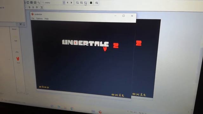Expand the frame list dropdown arrow
Image resolution: width=203 pixels, height=114 pixels.
point(64,3)
